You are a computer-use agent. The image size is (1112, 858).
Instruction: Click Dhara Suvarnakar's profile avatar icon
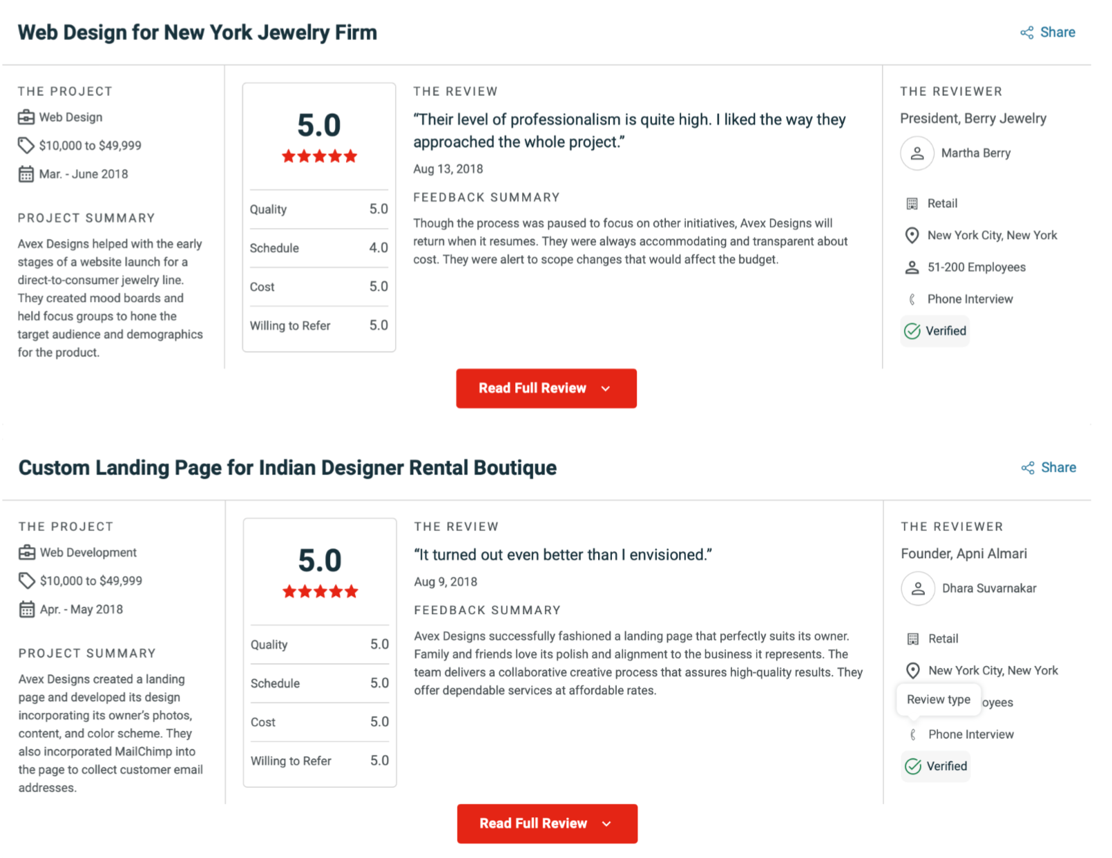point(918,589)
